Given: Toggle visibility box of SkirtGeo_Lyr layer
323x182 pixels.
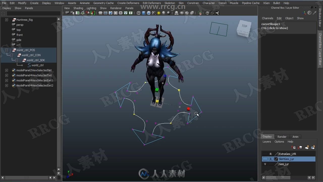Looking at the screenshot, I should [265, 159].
